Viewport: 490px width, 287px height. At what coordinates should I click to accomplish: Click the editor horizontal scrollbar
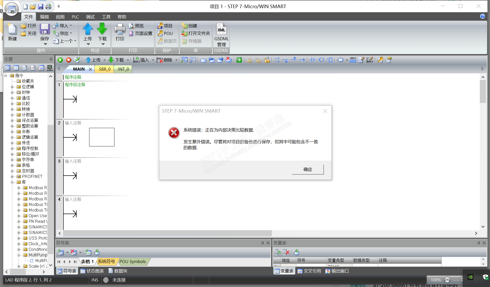click(167, 233)
